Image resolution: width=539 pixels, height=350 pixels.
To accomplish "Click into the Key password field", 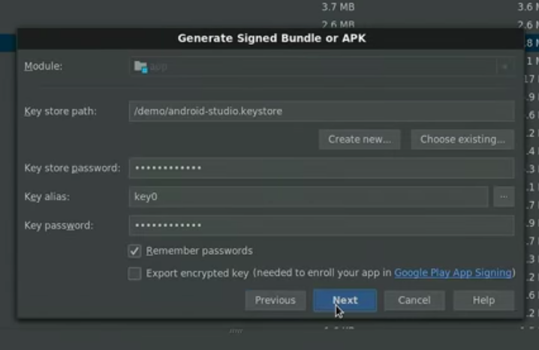I will coord(321,225).
